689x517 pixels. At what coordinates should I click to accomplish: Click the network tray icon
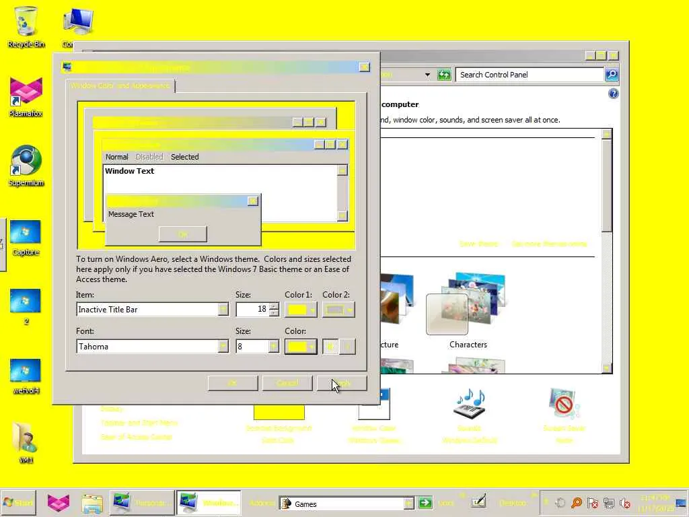click(608, 503)
